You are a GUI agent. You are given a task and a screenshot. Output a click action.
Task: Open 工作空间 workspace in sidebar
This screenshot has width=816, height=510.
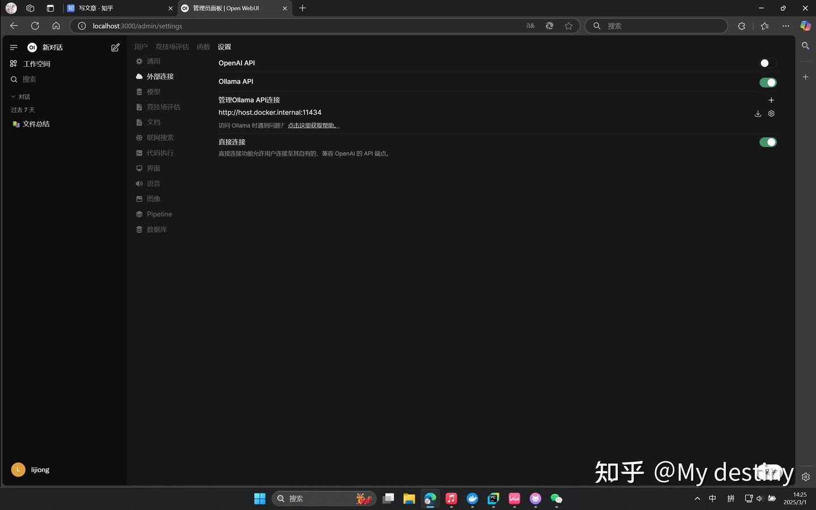tap(36, 64)
